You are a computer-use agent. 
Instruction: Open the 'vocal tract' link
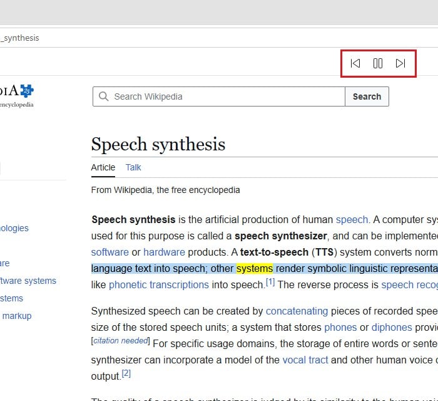pos(305,360)
